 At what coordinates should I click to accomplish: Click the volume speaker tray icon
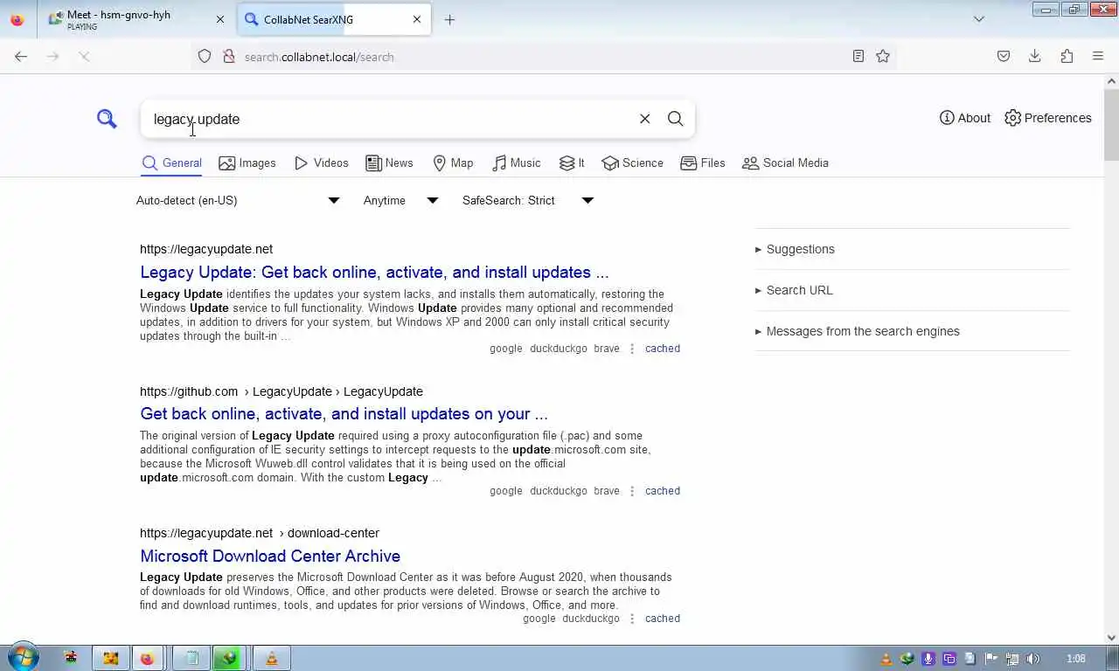1032,659
